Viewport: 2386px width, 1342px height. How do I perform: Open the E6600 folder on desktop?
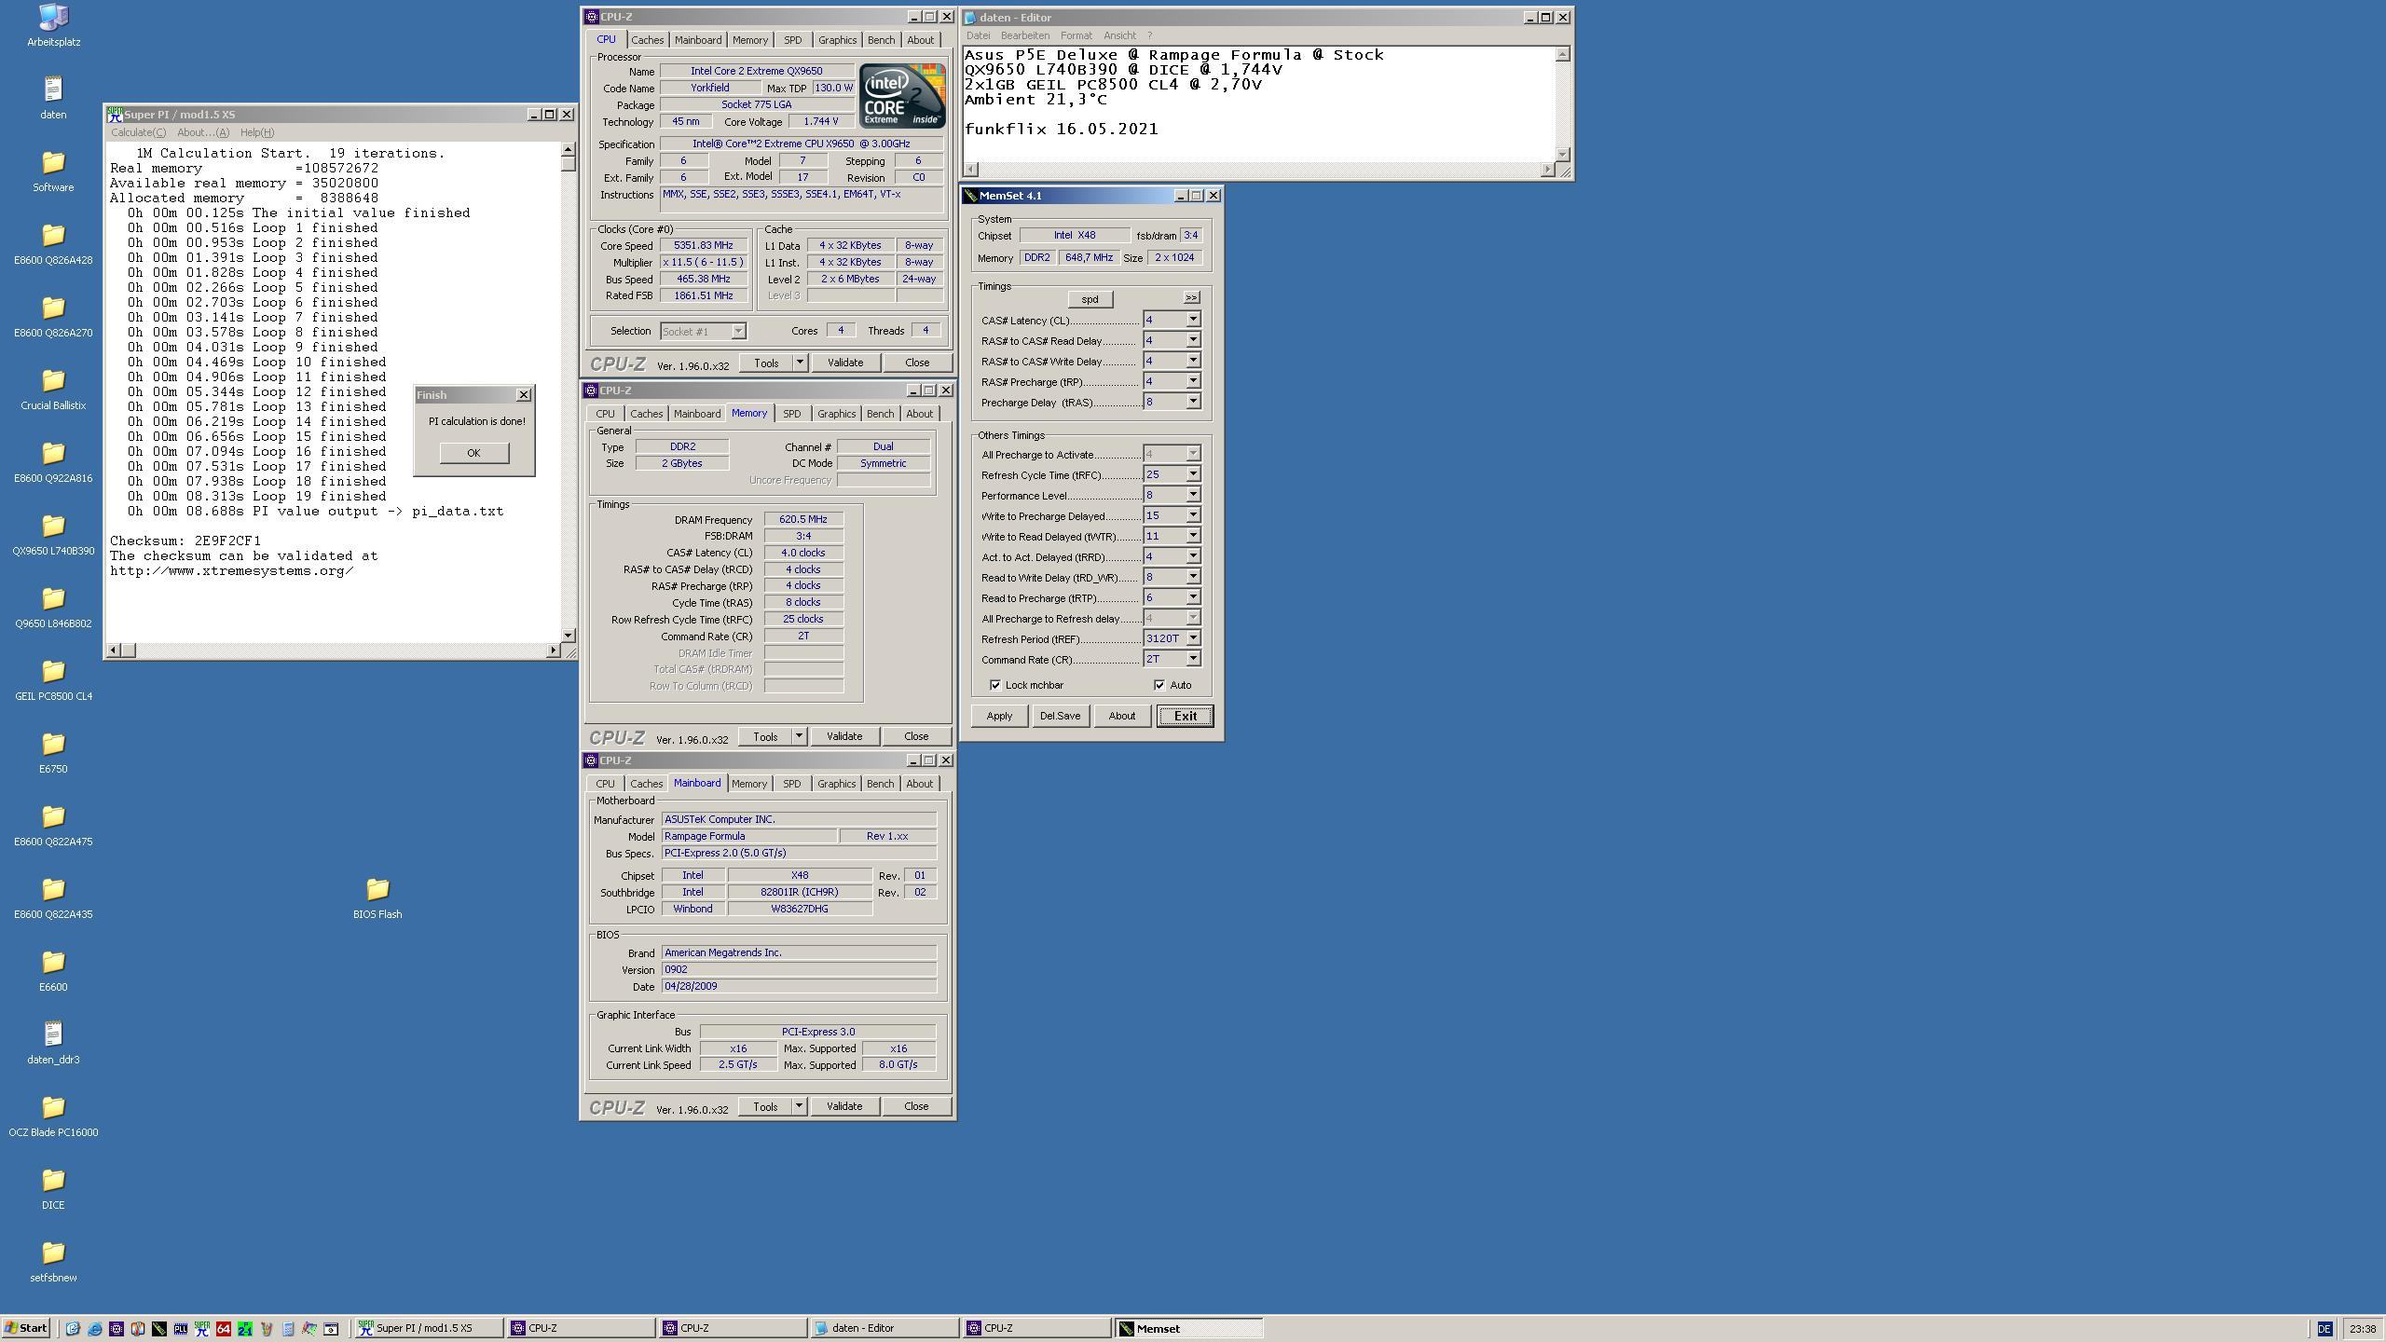(53, 970)
